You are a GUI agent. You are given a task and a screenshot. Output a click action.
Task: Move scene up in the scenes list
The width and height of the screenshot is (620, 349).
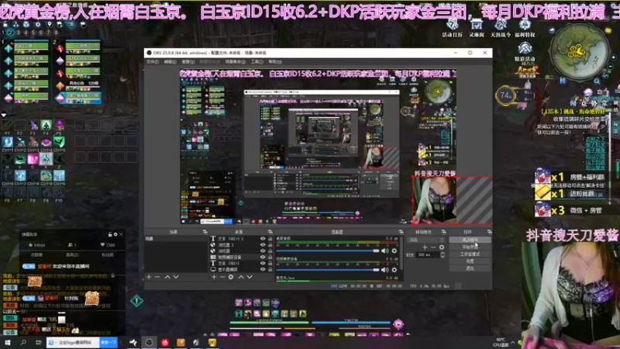pyautogui.click(x=167, y=277)
